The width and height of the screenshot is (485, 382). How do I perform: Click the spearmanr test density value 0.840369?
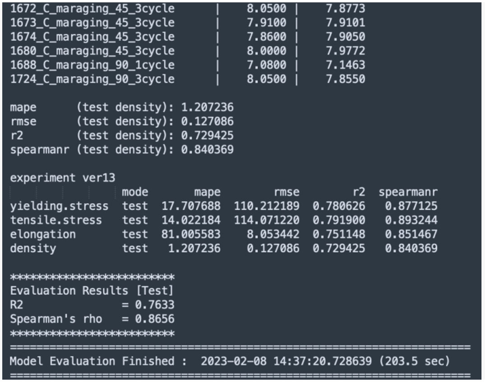point(207,150)
